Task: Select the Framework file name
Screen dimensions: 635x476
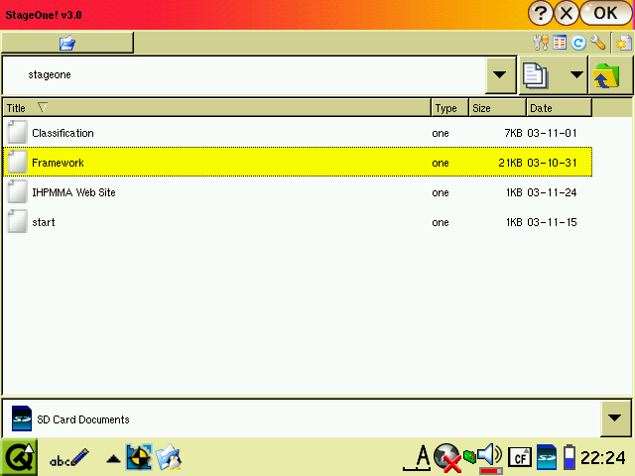Action: click(58, 163)
